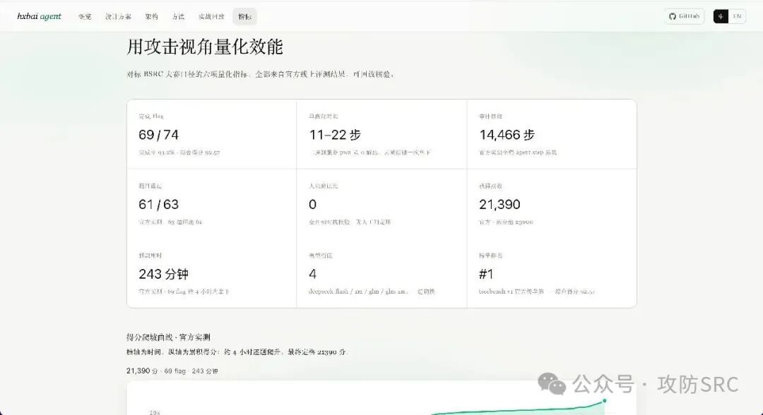
Task: Switch language to 中 (Chinese)
Action: 721,16
